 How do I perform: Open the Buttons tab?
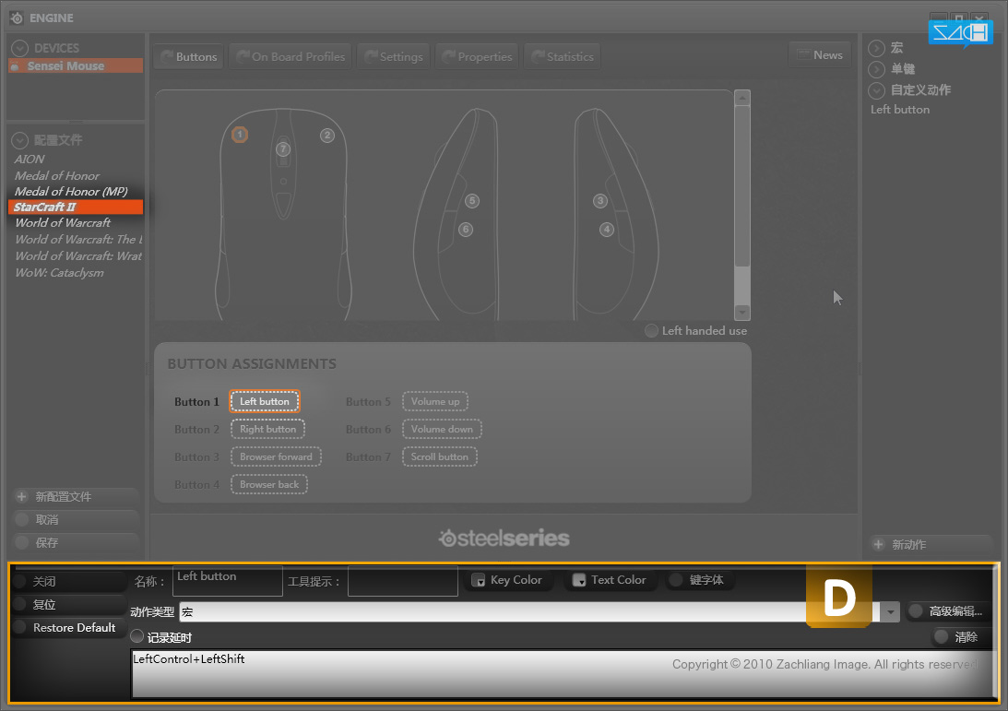189,56
